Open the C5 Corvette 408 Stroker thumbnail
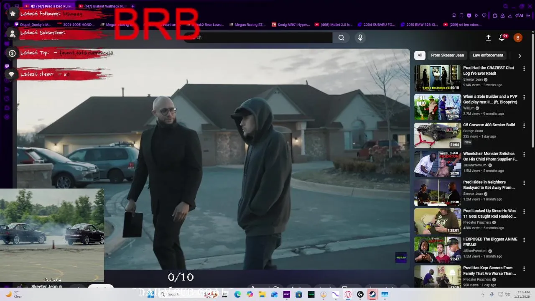Screen dimensions: 535x301 coord(438,135)
